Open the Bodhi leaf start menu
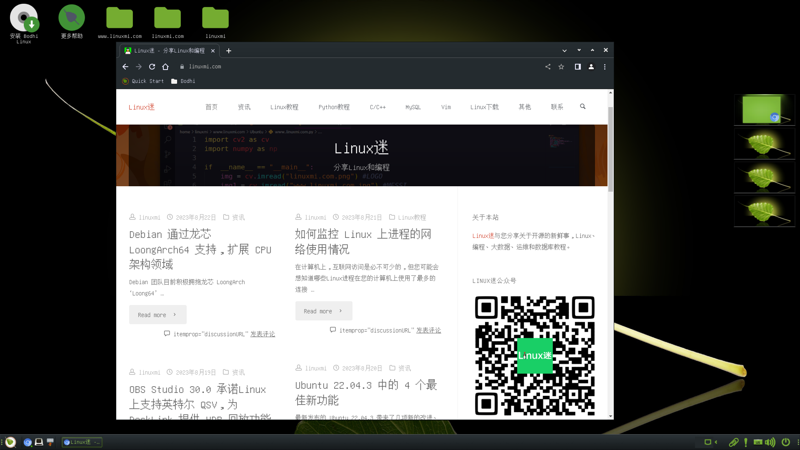 point(10,442)
